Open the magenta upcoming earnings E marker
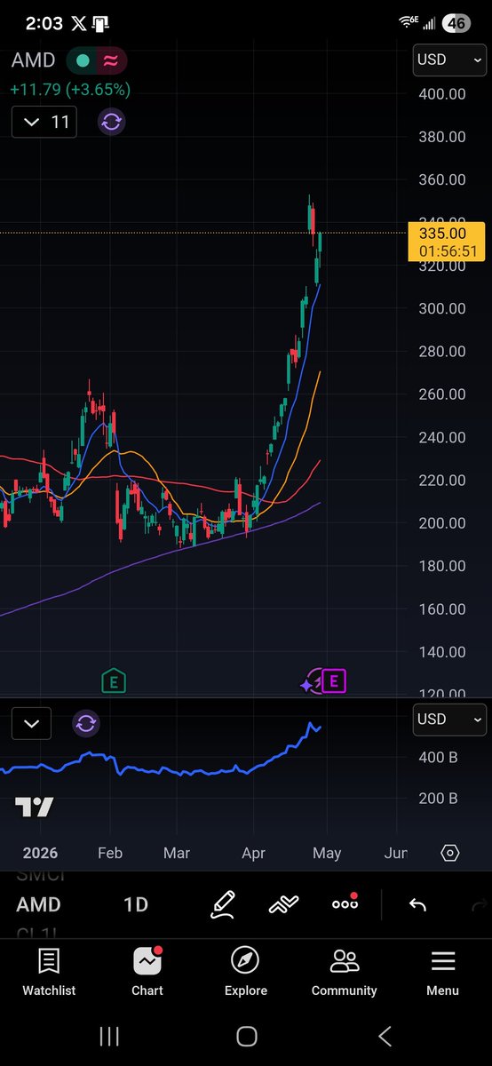Screen dimensions: 492x1066 tap(334, 682)
